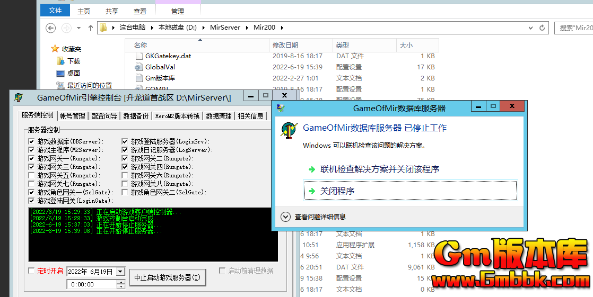Click database server dialog title bar icon

click(x=281, y=108)
